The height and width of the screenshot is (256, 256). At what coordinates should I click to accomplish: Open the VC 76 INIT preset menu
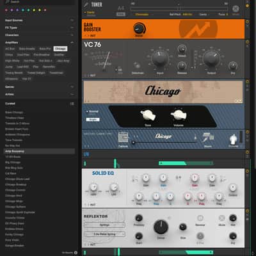(93, 76)
